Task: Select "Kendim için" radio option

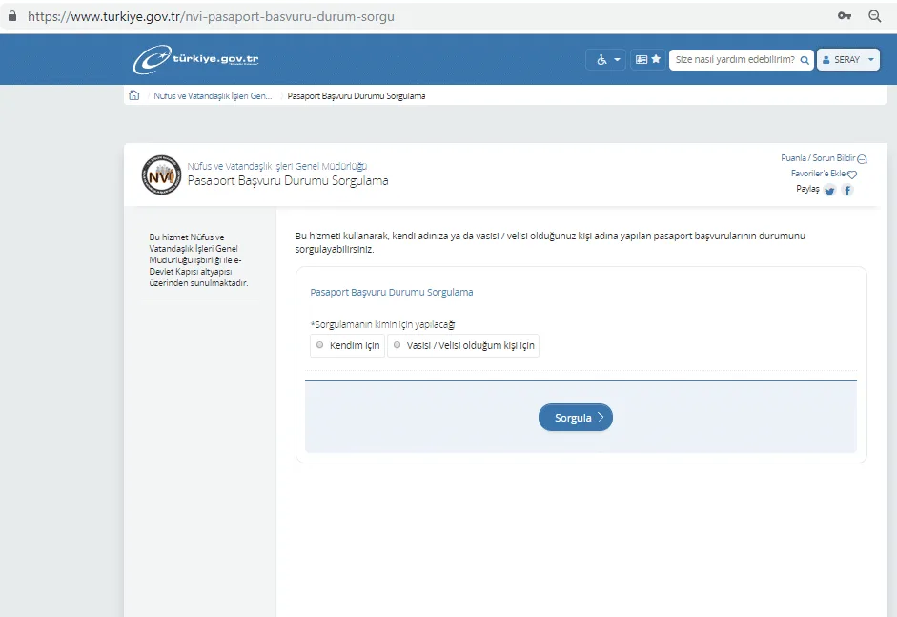Action: pyautogui.click(x=347, y=346)
